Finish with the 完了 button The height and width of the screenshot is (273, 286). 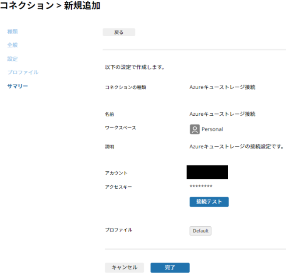[x=170, y=268]
